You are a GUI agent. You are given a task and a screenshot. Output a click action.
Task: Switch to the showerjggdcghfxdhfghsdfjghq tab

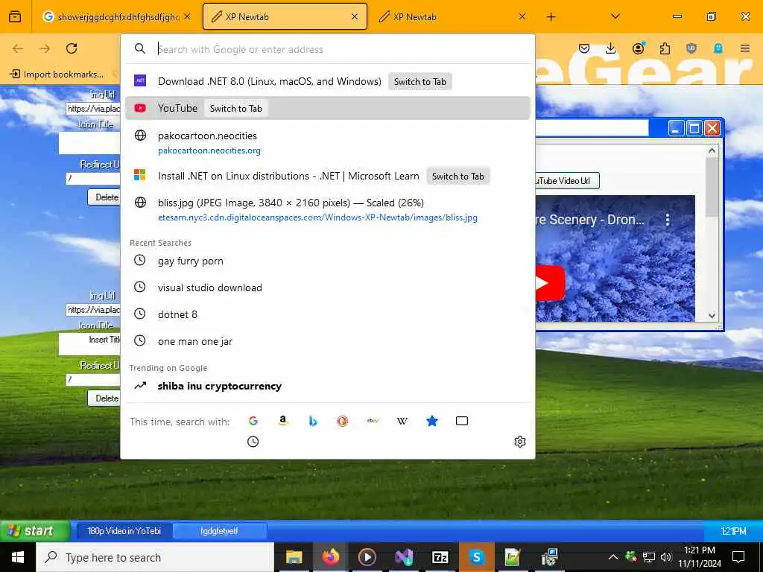pos(117,16)
